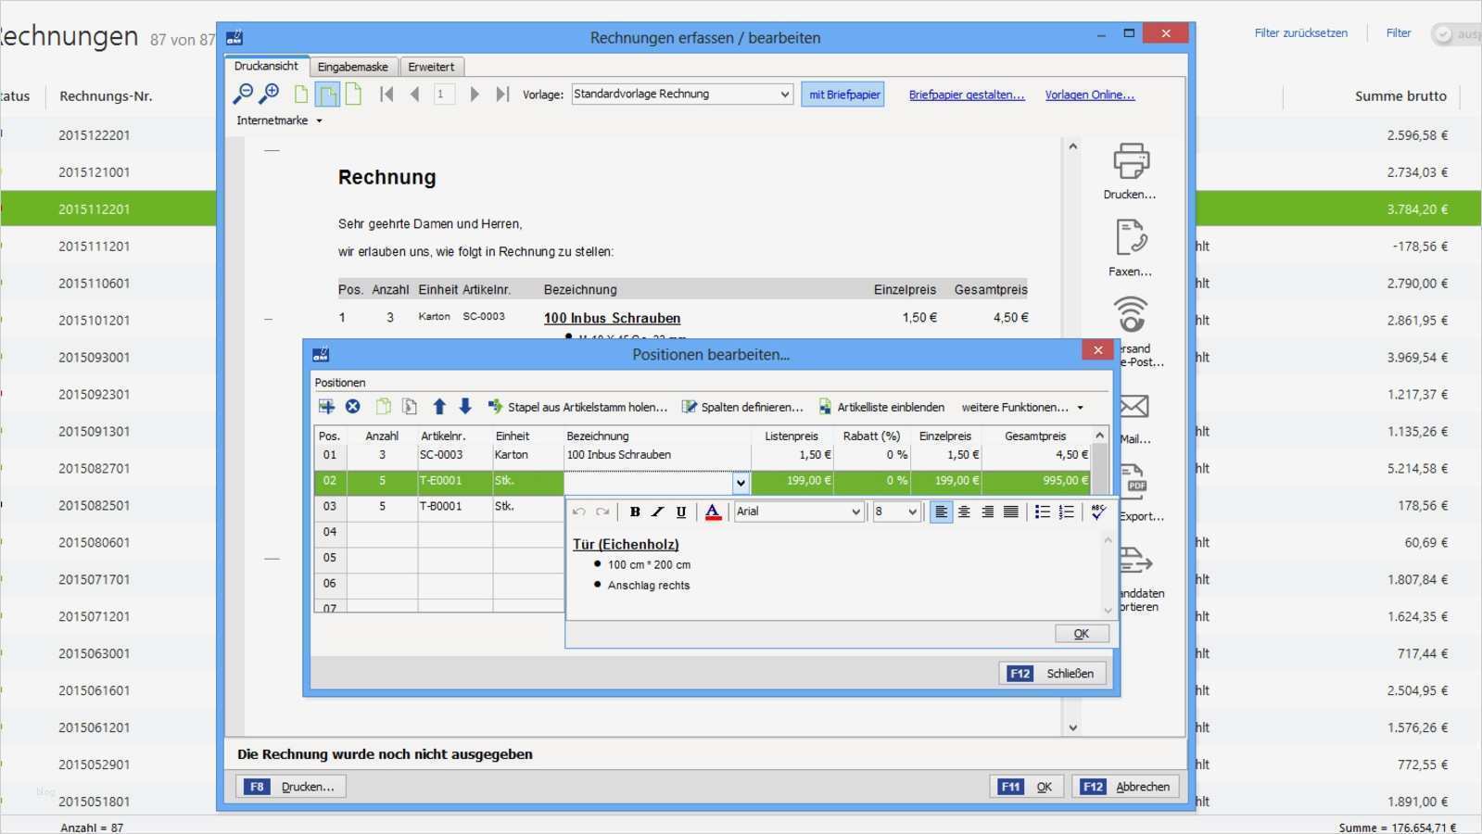
Task: Toggle bold formatting in description editor
Action: click(x=635, y=512)
